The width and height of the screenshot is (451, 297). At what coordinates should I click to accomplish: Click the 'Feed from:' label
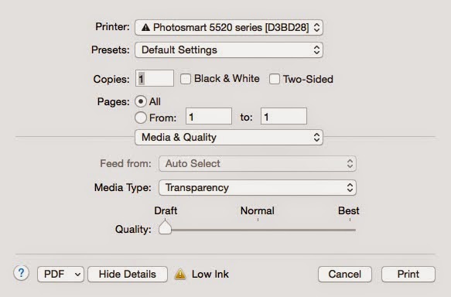[125, 164]
